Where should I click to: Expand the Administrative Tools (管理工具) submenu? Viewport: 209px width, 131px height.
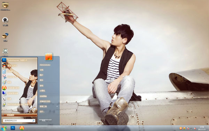tap(49, 107)
